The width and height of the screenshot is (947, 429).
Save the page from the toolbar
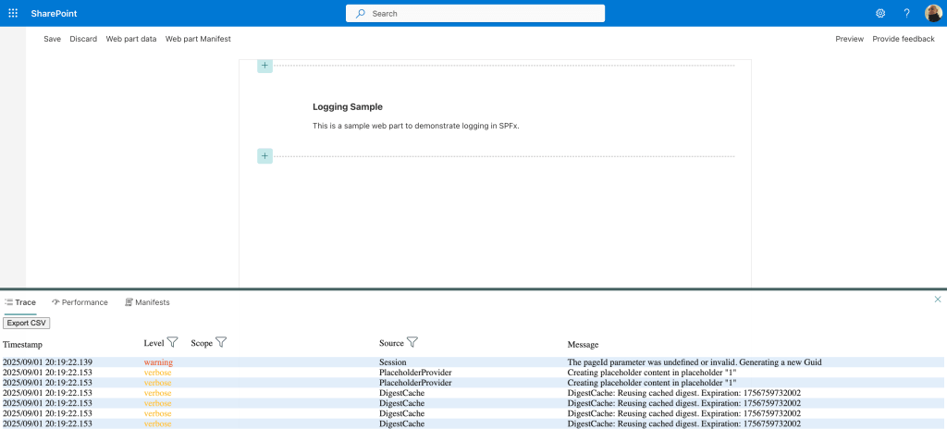coord(52,39)
